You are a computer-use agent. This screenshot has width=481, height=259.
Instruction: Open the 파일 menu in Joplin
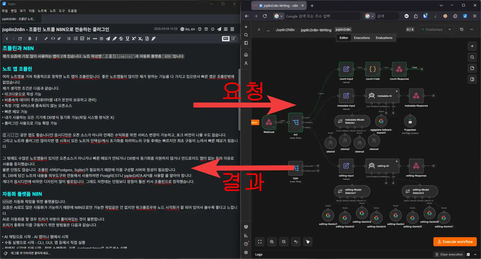5,11
